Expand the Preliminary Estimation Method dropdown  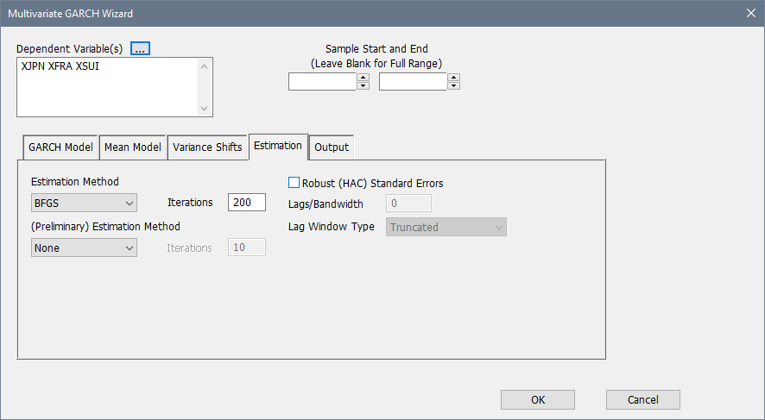click(x=84, y=248)
